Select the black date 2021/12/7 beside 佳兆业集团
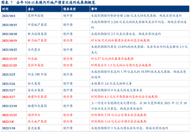Viewport: 190px width, 132px height. pyautogui.click(x=9, y=90)
